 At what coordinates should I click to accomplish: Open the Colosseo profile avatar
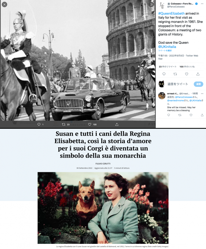pyautogui.click(x=162, y=5)
